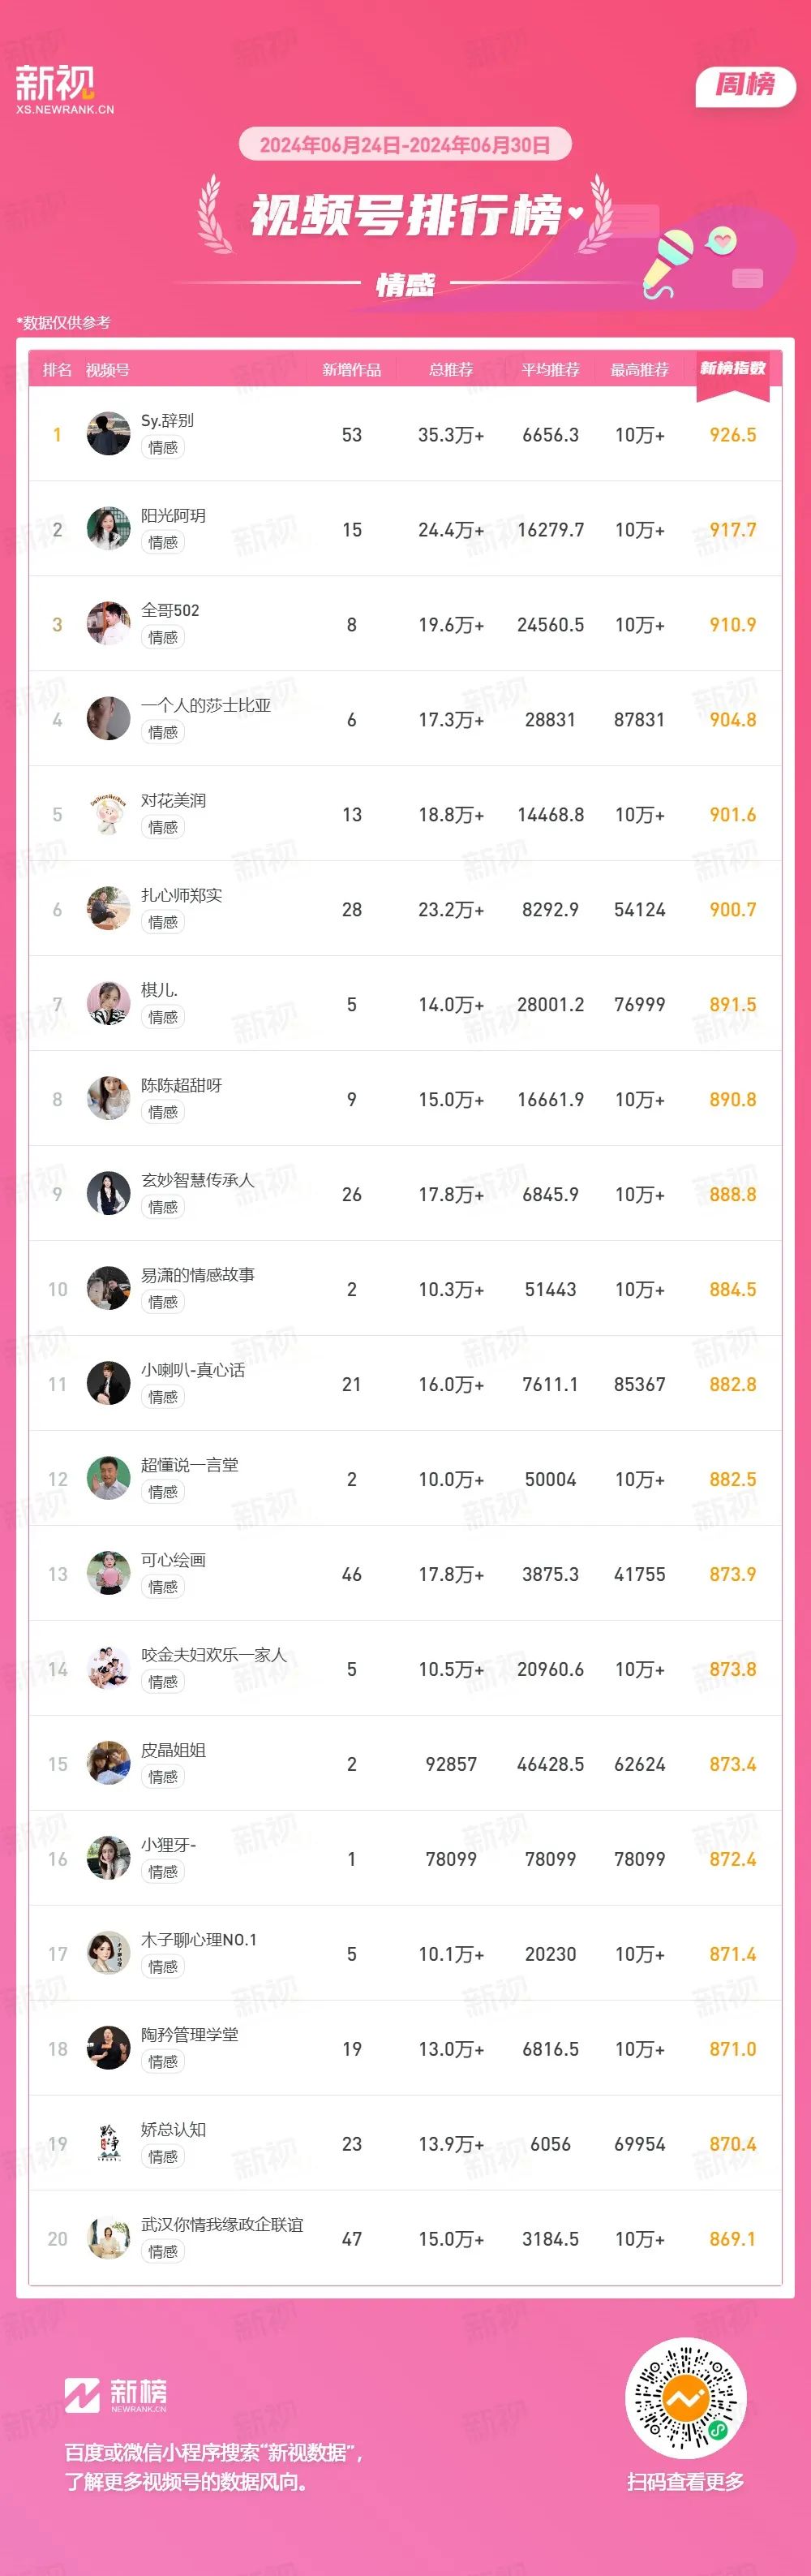Click the 情感 tag under 一个人的莎士比亚
Screen dimensions: 811x2576
[x=163, y=732]
